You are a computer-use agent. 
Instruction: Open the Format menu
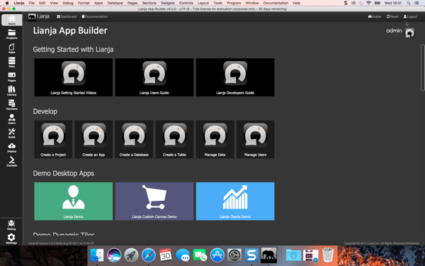tap(84, 3)
